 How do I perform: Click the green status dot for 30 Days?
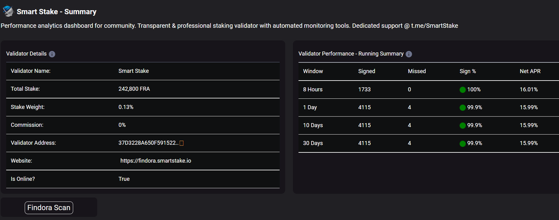pos(463,144)
